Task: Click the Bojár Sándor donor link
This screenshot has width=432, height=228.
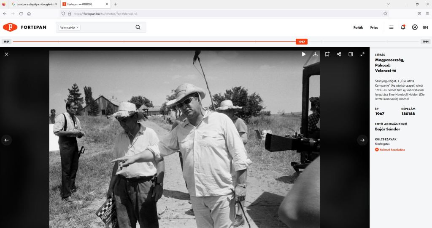Action: click(x=386, y=129)
